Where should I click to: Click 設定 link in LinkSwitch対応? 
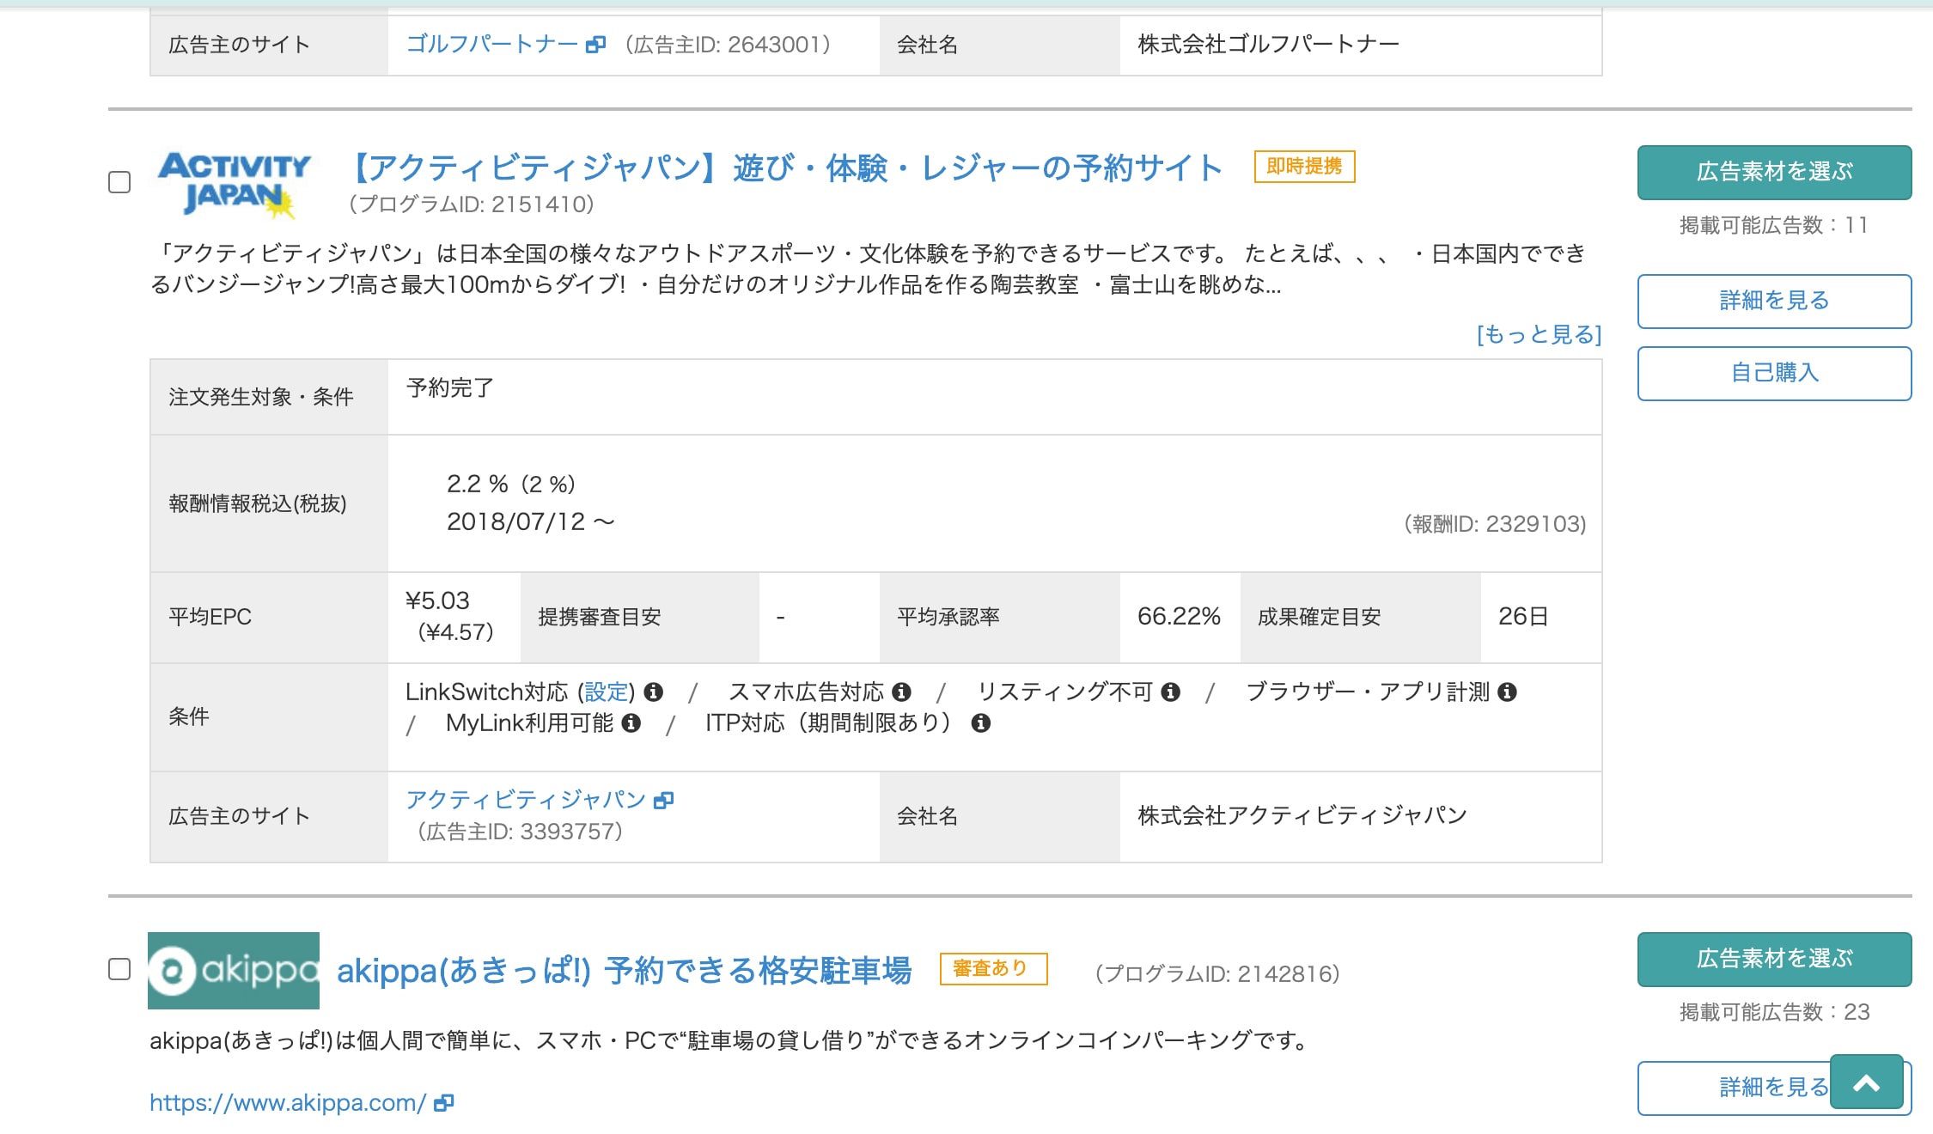click(x=607, y=692)
